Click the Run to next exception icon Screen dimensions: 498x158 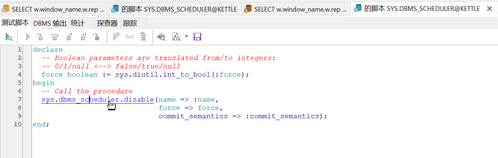tap(96, 37)
